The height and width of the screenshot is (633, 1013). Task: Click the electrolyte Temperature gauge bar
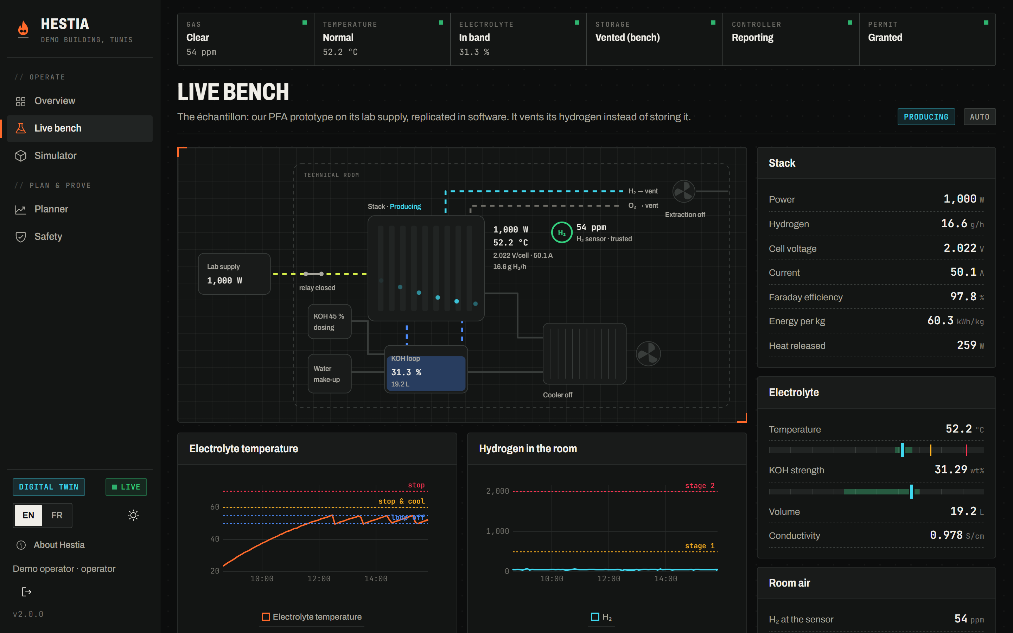tap(876, 450)
